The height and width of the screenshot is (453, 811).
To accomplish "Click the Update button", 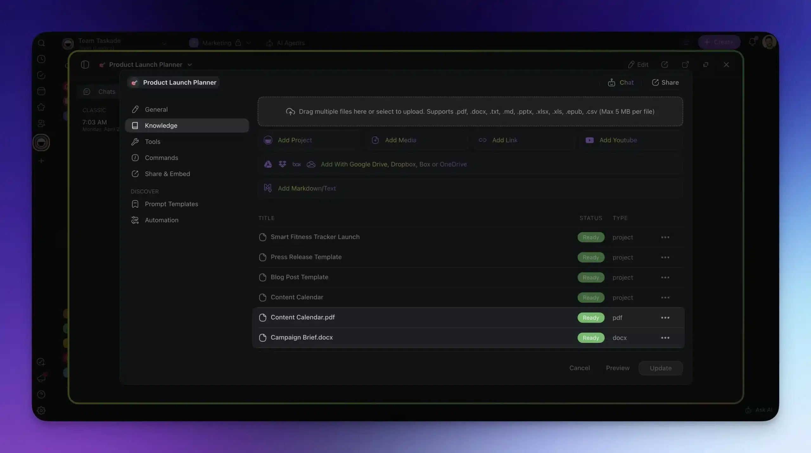I will [660, 368].
